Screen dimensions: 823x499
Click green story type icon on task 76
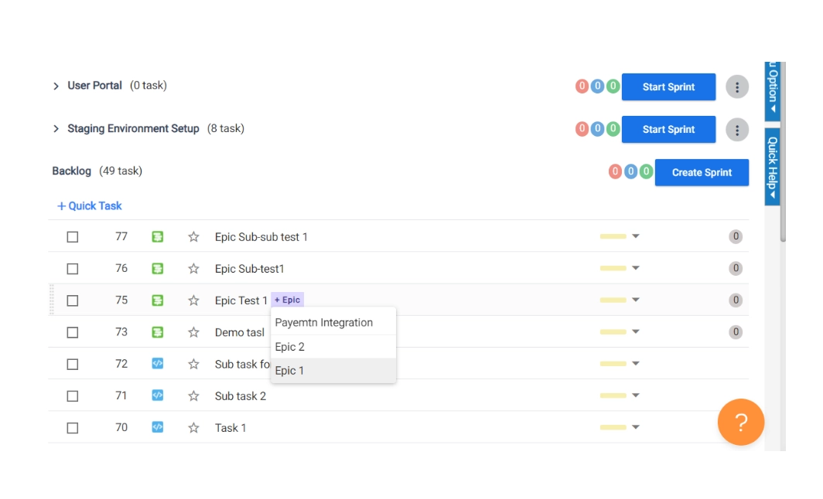point(158,269)
